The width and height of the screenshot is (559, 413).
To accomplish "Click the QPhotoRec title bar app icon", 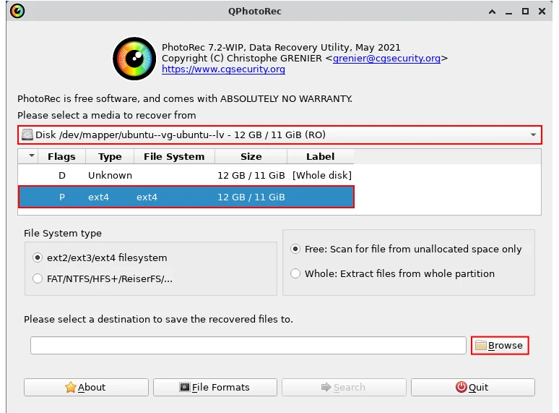I will point(17,11).
